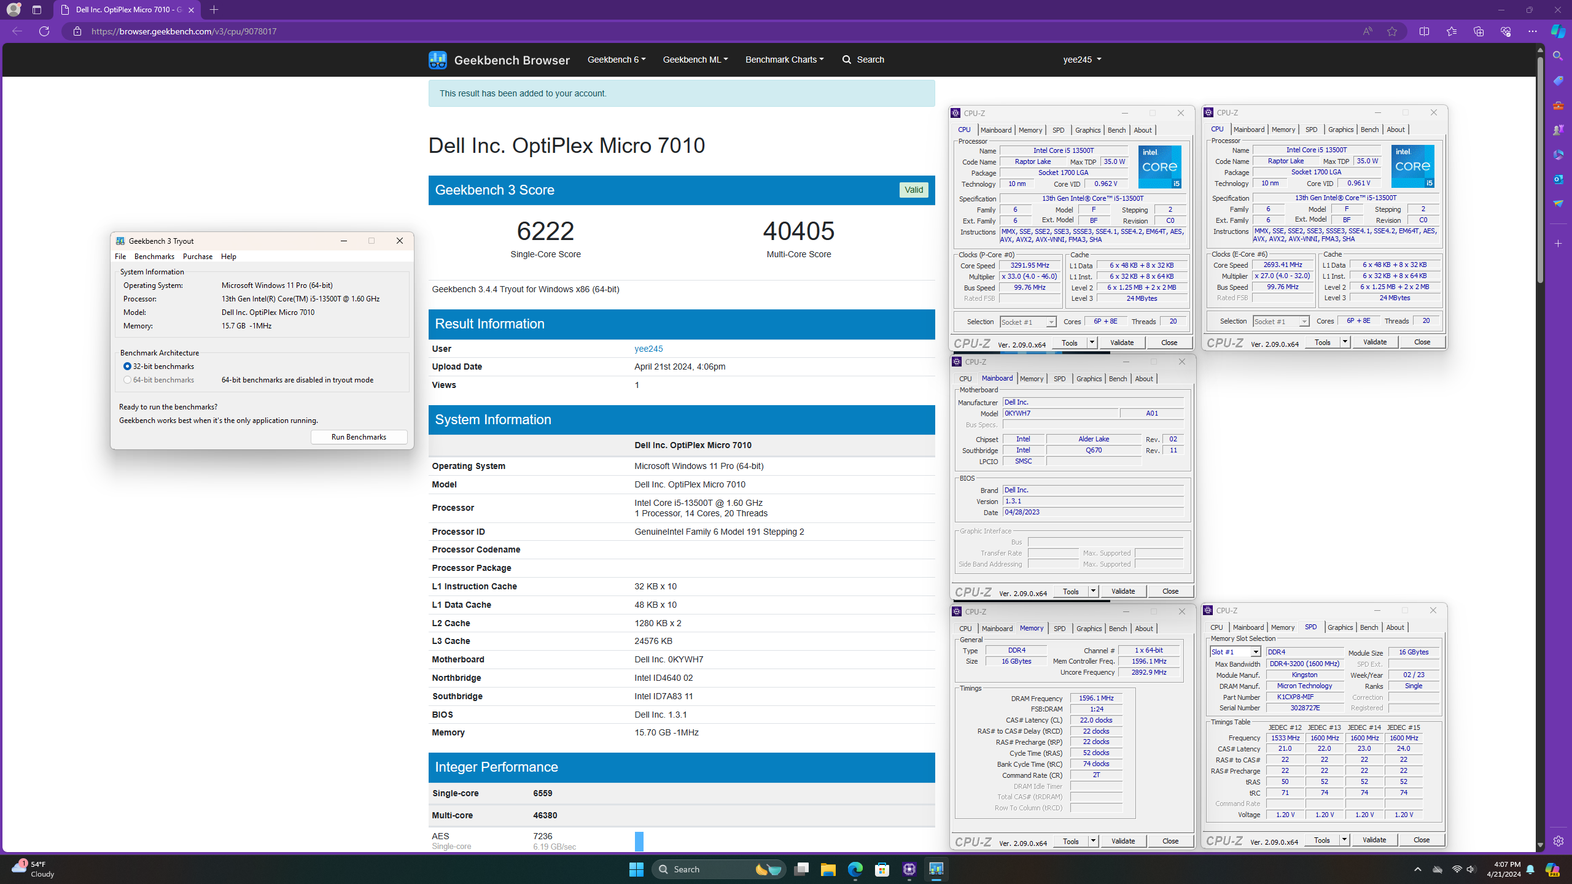Open Microsoft Store from the taskbar
This screenshot has height=884, width=1572.
tap(882, 869)
